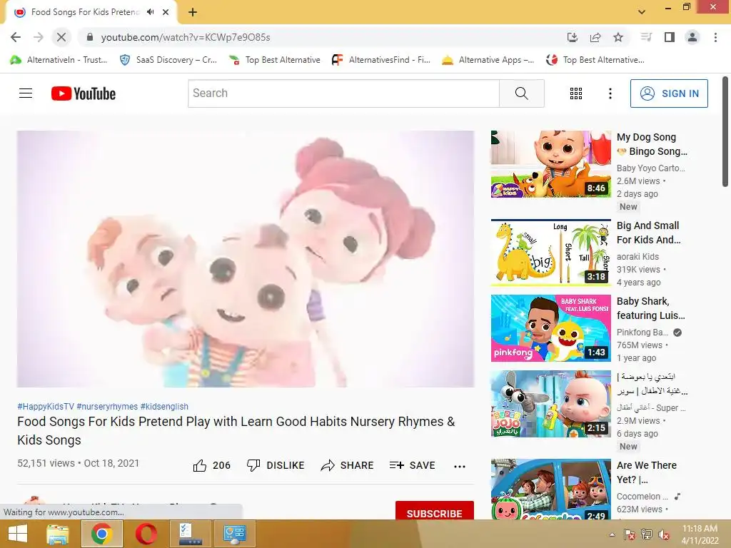Open more actions ellipsis under video
The height and width of the screenshot is (548, 731).
(459, 466)
